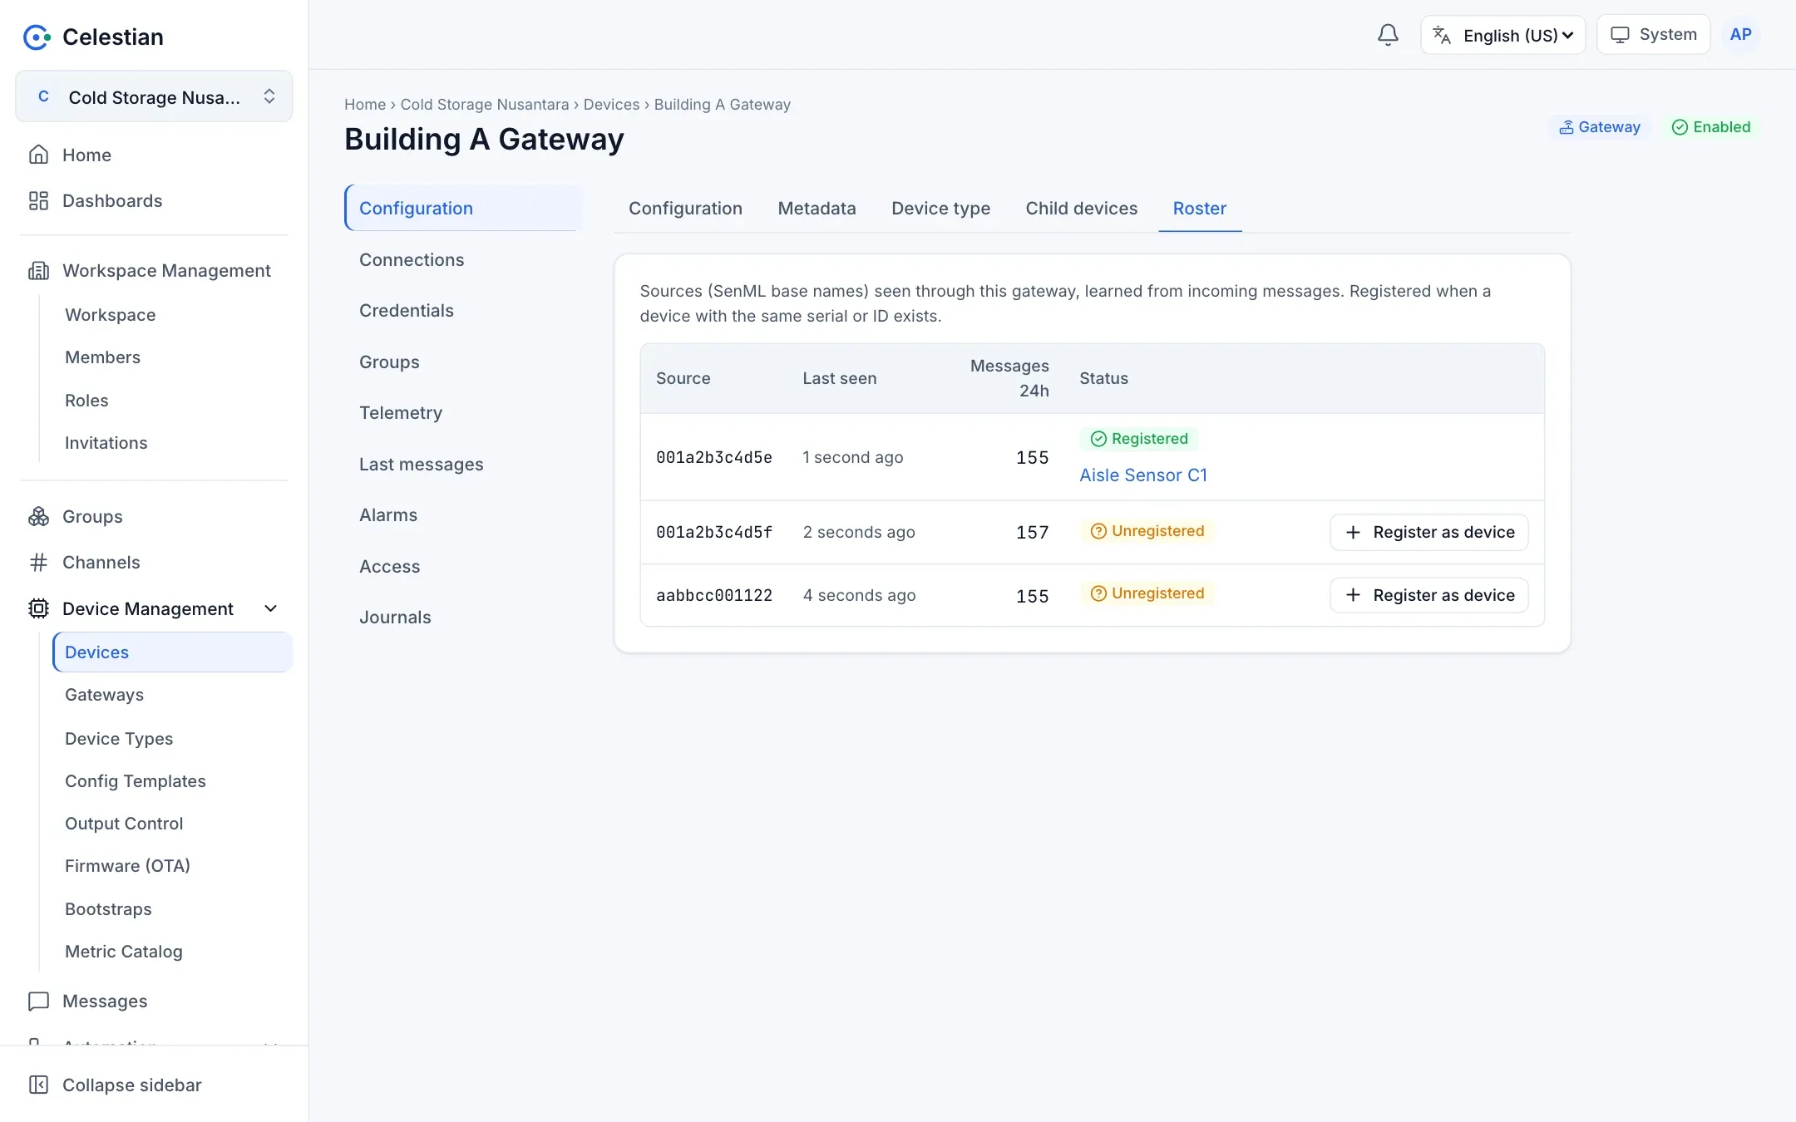Open the Aisle Sensor C1 link
The image size is (1796, 1122).
[x=1143, y=475]
